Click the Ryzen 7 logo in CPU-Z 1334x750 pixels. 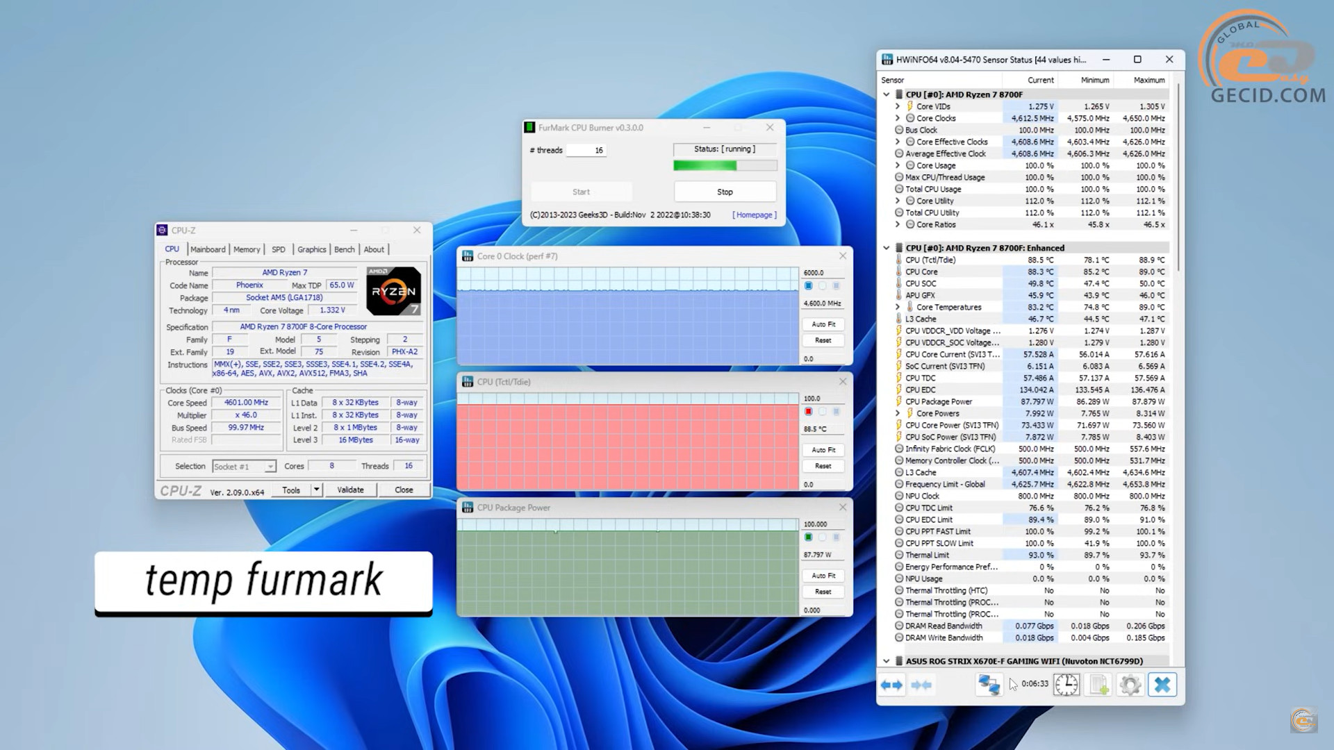(394, 291)
